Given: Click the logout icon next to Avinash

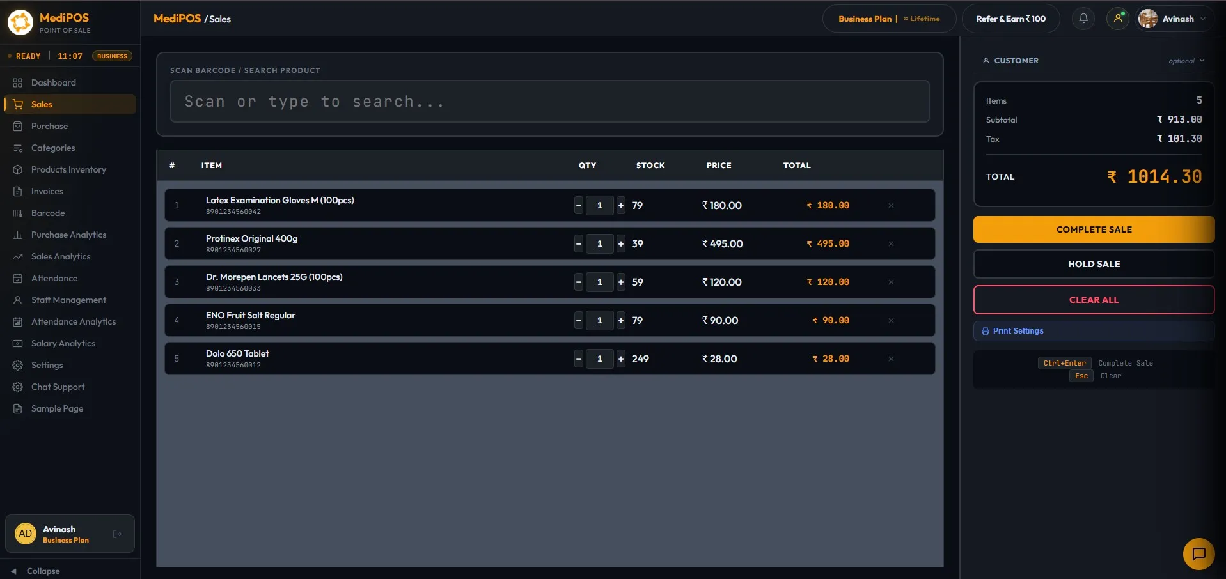Looking at the screenshot, I should (117, 534).
